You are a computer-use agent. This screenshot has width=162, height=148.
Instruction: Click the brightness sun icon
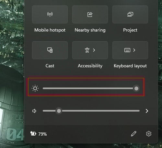(35, 88)
